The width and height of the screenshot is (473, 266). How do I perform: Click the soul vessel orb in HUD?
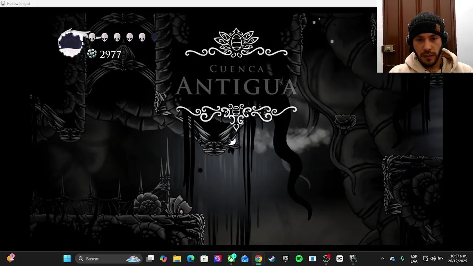71,43
